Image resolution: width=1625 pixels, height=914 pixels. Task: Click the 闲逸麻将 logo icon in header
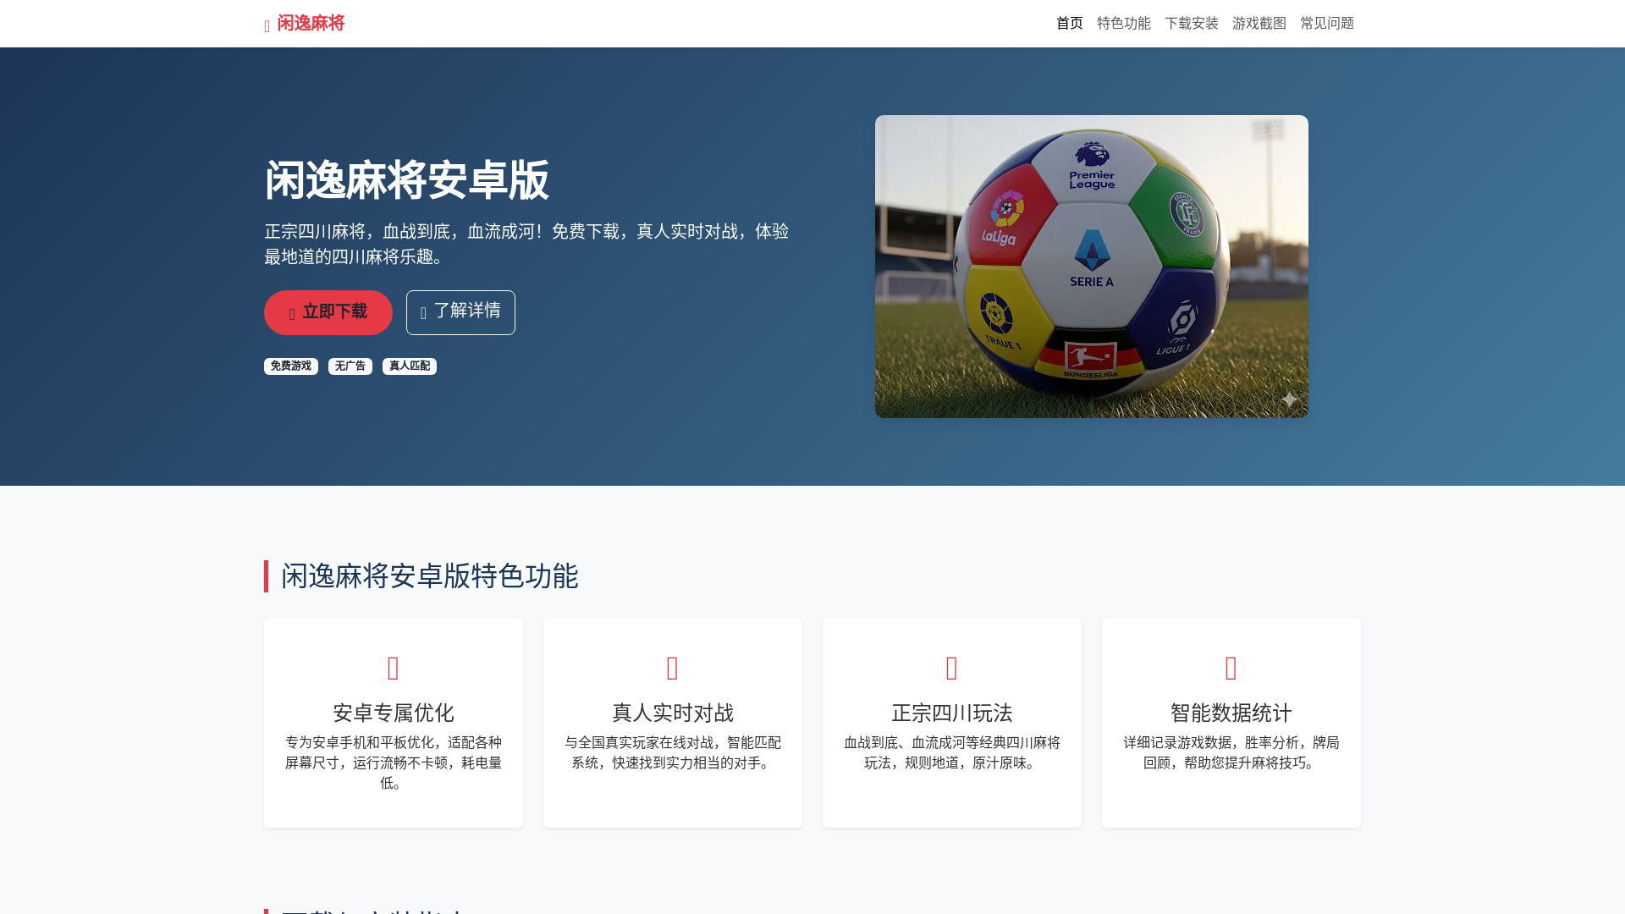click(x=267, y=26)
